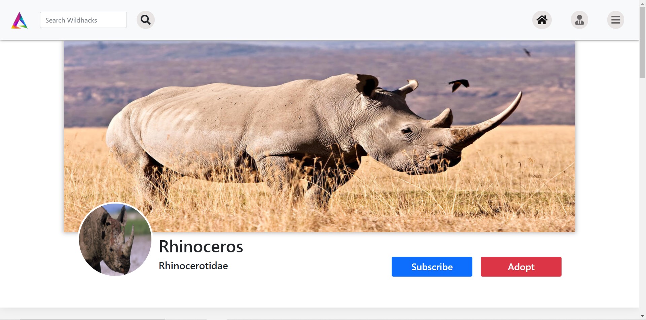
Task: Open the user profile icon
Action: coord(579,20)
